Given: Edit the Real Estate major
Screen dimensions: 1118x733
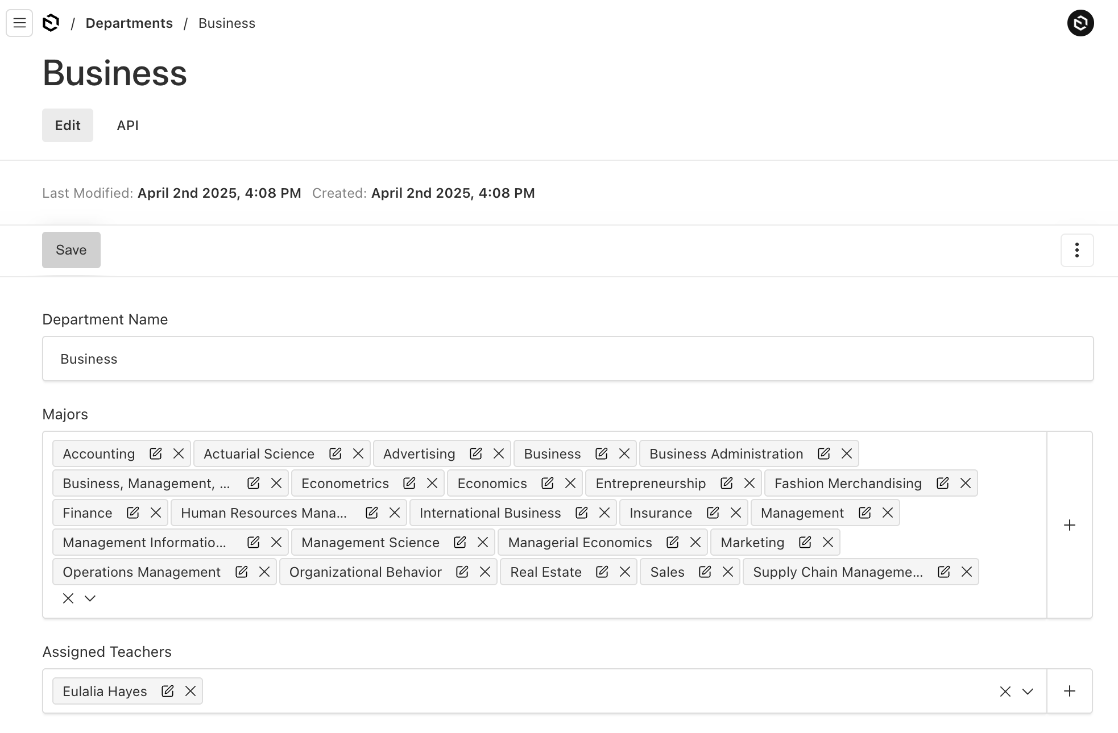Looking at the screenshot, I should (x=602, y=572).
